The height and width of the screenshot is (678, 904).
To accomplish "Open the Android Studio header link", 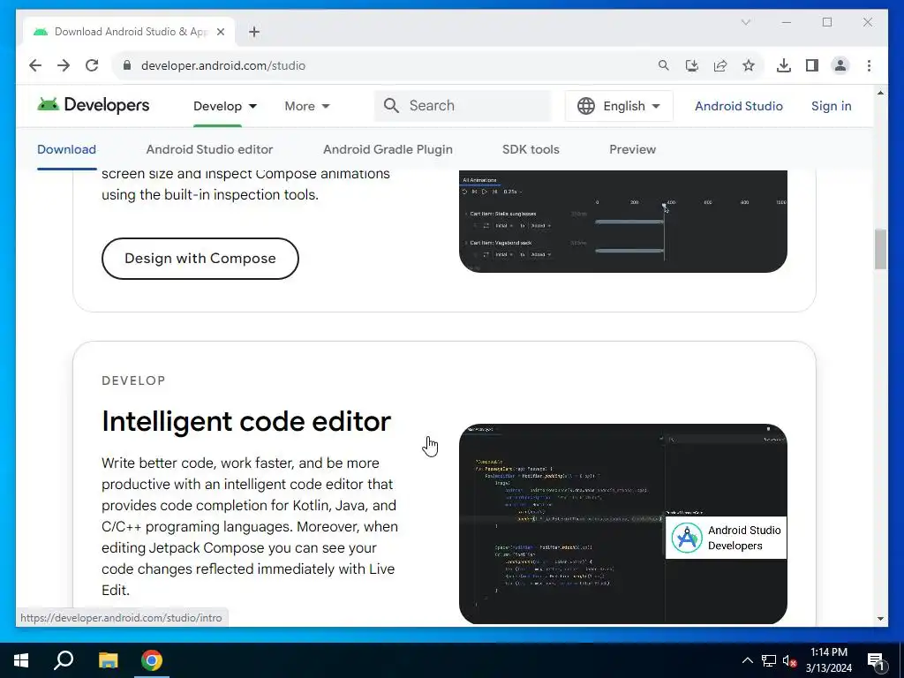I will click(739, 106).
